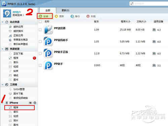Open 视频 under iPhone
The width and height of the screenshot is (168, 126).
(16, 116)
